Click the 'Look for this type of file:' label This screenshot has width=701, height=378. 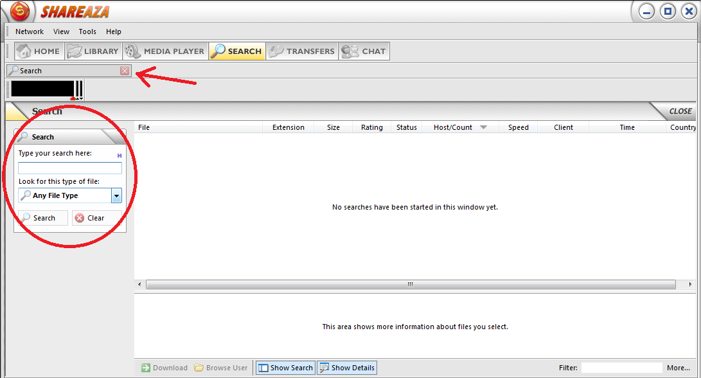(x=59, y=181)
